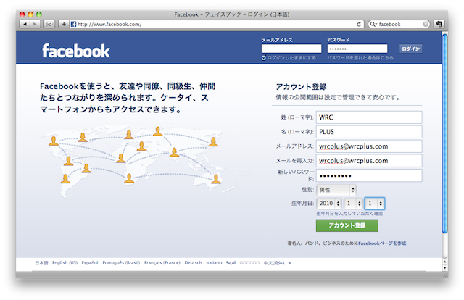464x300 pixels.
Task: Select Français (France) language link
Action: [x=162, y=263]
